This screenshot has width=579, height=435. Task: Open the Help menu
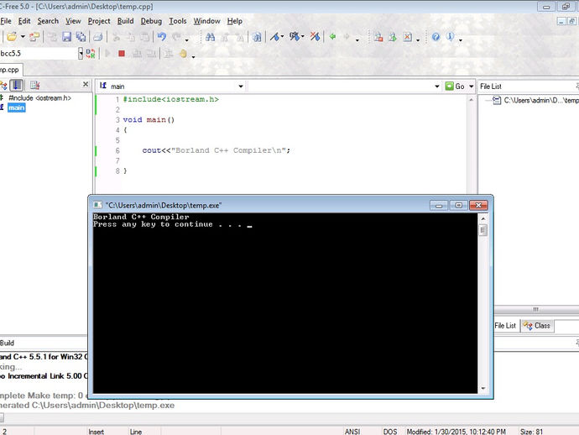coord(234,21)
